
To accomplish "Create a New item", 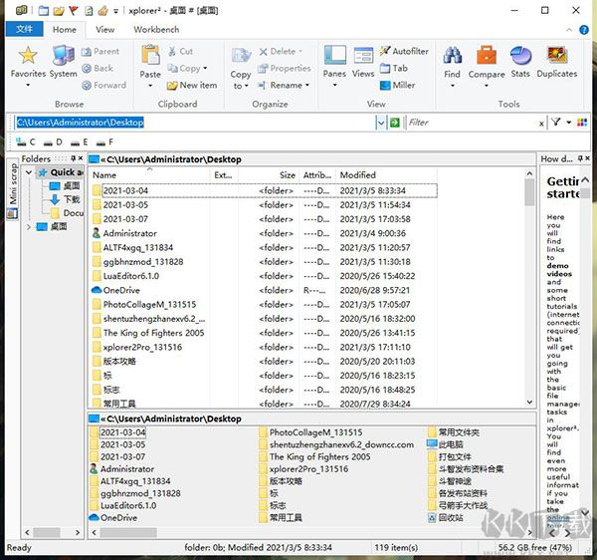I will click(x=192, y=85).
